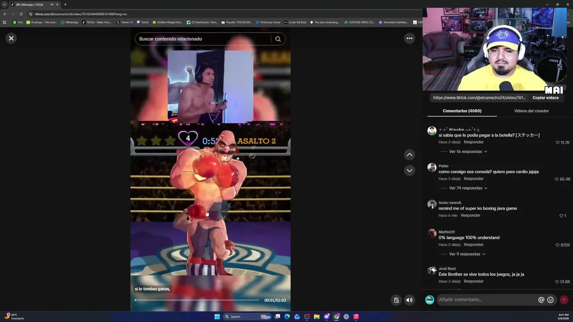573x322 pixels.
Task: Reply to Mathis!!!! comment via Responder
Action: pyautogui.click(x=474, y=245)
